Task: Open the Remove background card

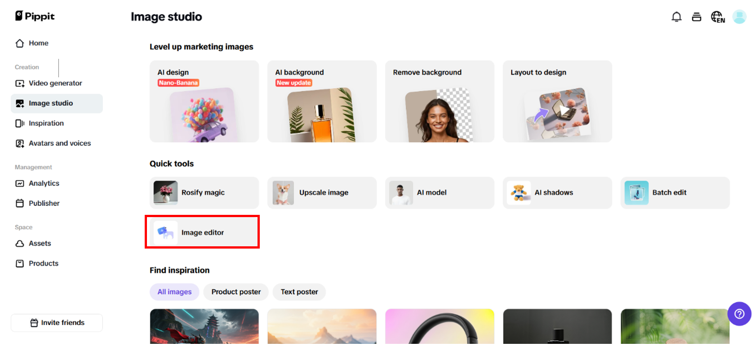Action: (440, 102)
